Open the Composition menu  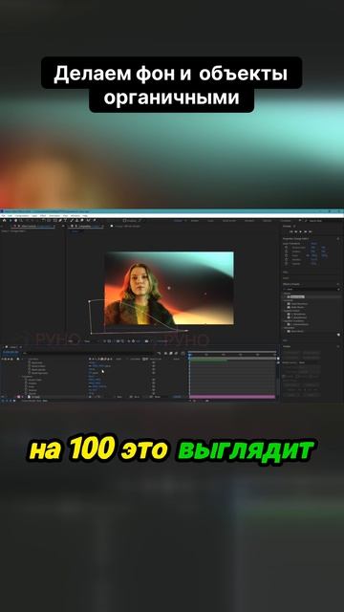pos(22,215)
